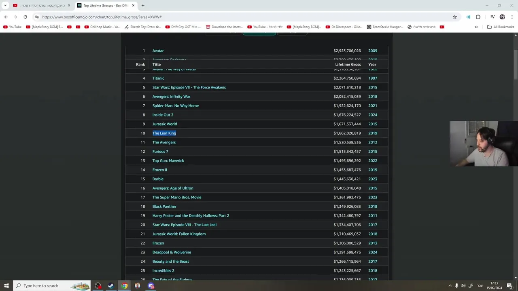Open the Top Gun: Maverick link
Image resolution: width=518 pixels, height=291 pixels.
tap(168, 160)
